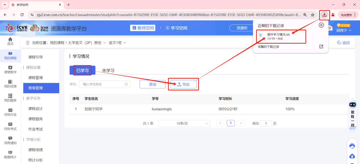
Task: Open 课堂教学 sidebar icon
Action: click(10, 70)
